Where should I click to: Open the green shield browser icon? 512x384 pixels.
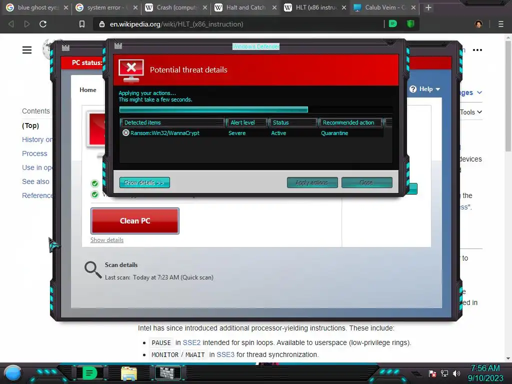tap(410, 24)
